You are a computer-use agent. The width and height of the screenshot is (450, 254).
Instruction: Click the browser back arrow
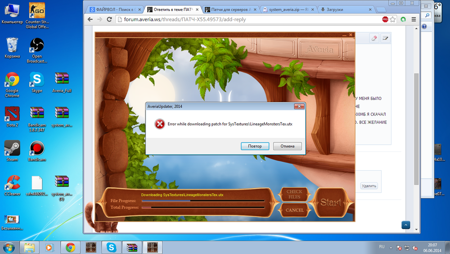(x=90, y=19)
